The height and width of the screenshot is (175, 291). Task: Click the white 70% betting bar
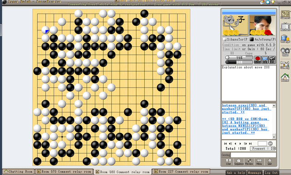(239, 58)
